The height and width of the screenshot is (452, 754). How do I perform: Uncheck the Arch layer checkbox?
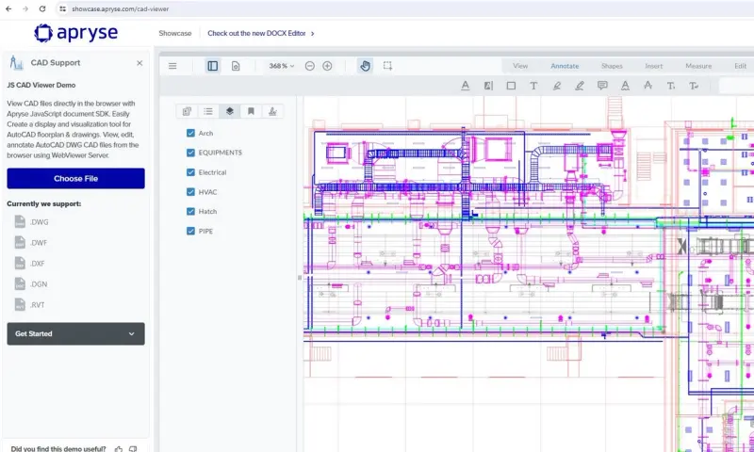click(x=191, y=134)
